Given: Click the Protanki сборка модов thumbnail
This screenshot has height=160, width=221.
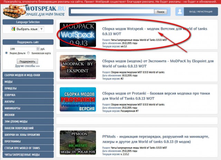Looking at the screenshot, I should click(x=78, y=99).
